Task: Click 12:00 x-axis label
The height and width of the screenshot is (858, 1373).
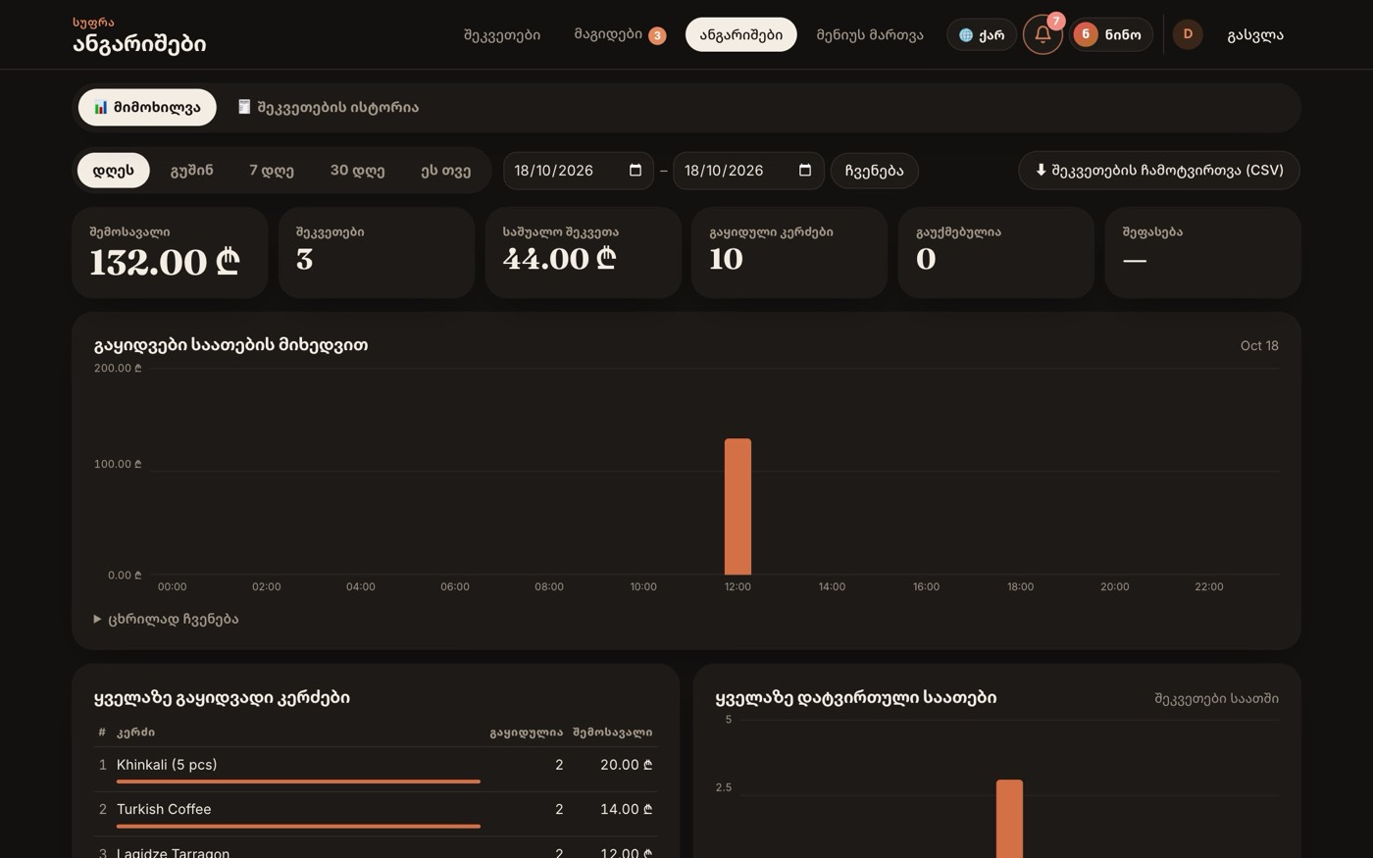Action: click(x=737, y=587)
